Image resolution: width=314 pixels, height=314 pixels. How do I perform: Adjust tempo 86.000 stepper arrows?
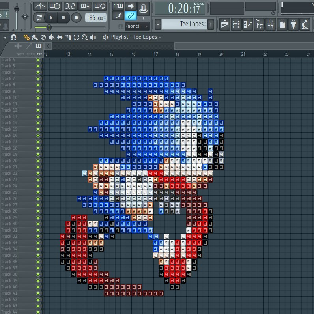click(x=105, y=18)
